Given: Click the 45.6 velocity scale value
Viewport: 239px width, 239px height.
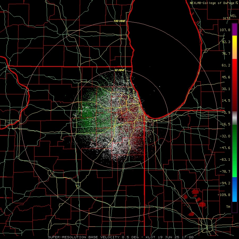Looking at the screenshot, I should 226,77.
